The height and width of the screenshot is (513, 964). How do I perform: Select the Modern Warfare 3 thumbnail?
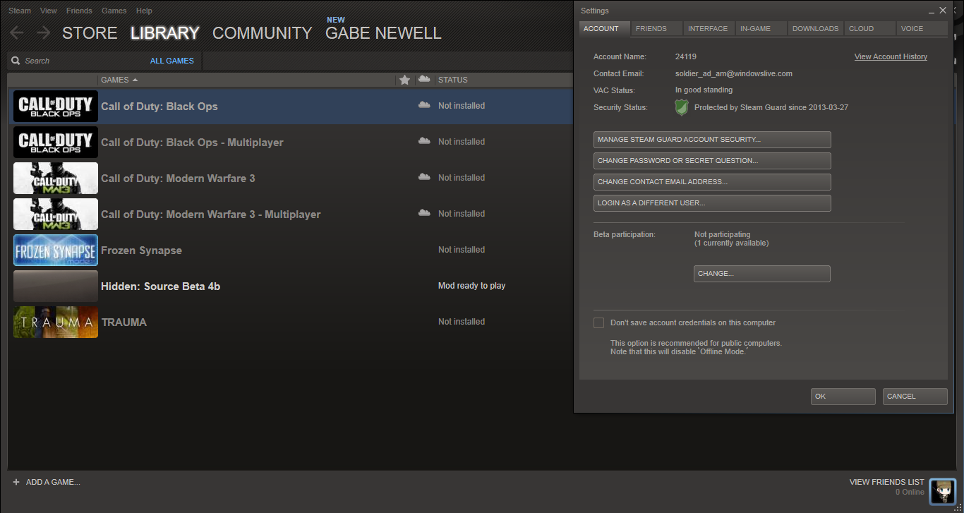tap(56, 178)
